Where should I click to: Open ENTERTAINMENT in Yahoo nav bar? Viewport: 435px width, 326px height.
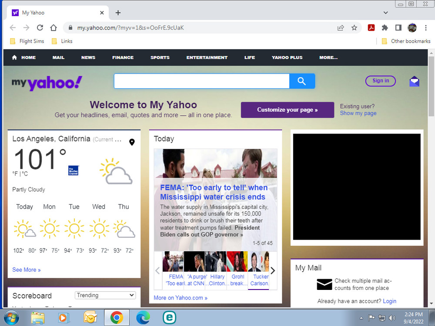pos(207,57)
